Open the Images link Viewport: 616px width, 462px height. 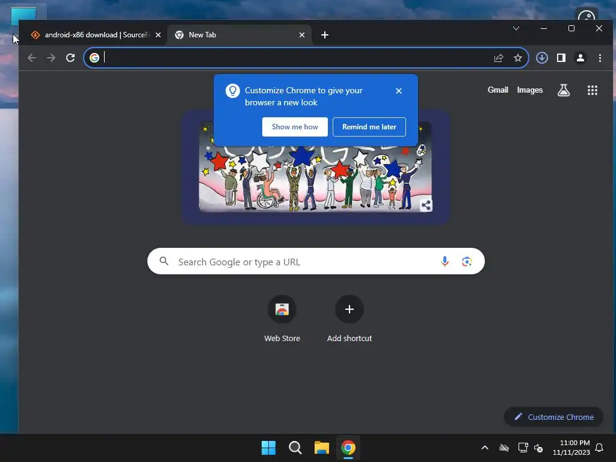tap(529, 90)
